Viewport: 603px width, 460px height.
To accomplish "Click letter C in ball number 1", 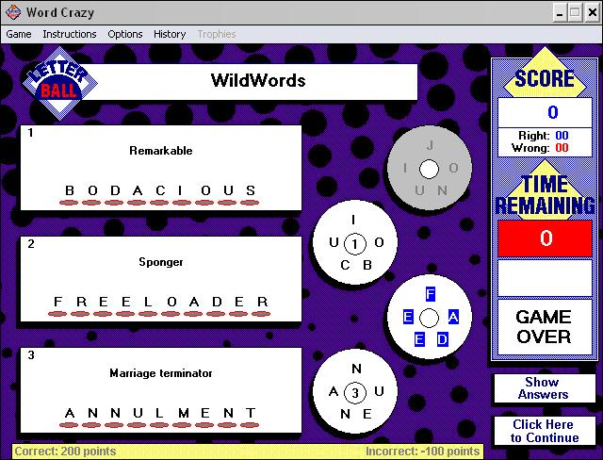I will (345, 265).
